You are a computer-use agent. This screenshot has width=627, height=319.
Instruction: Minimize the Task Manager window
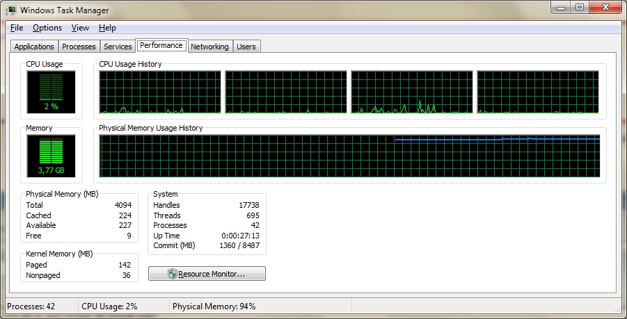[561, 8]
